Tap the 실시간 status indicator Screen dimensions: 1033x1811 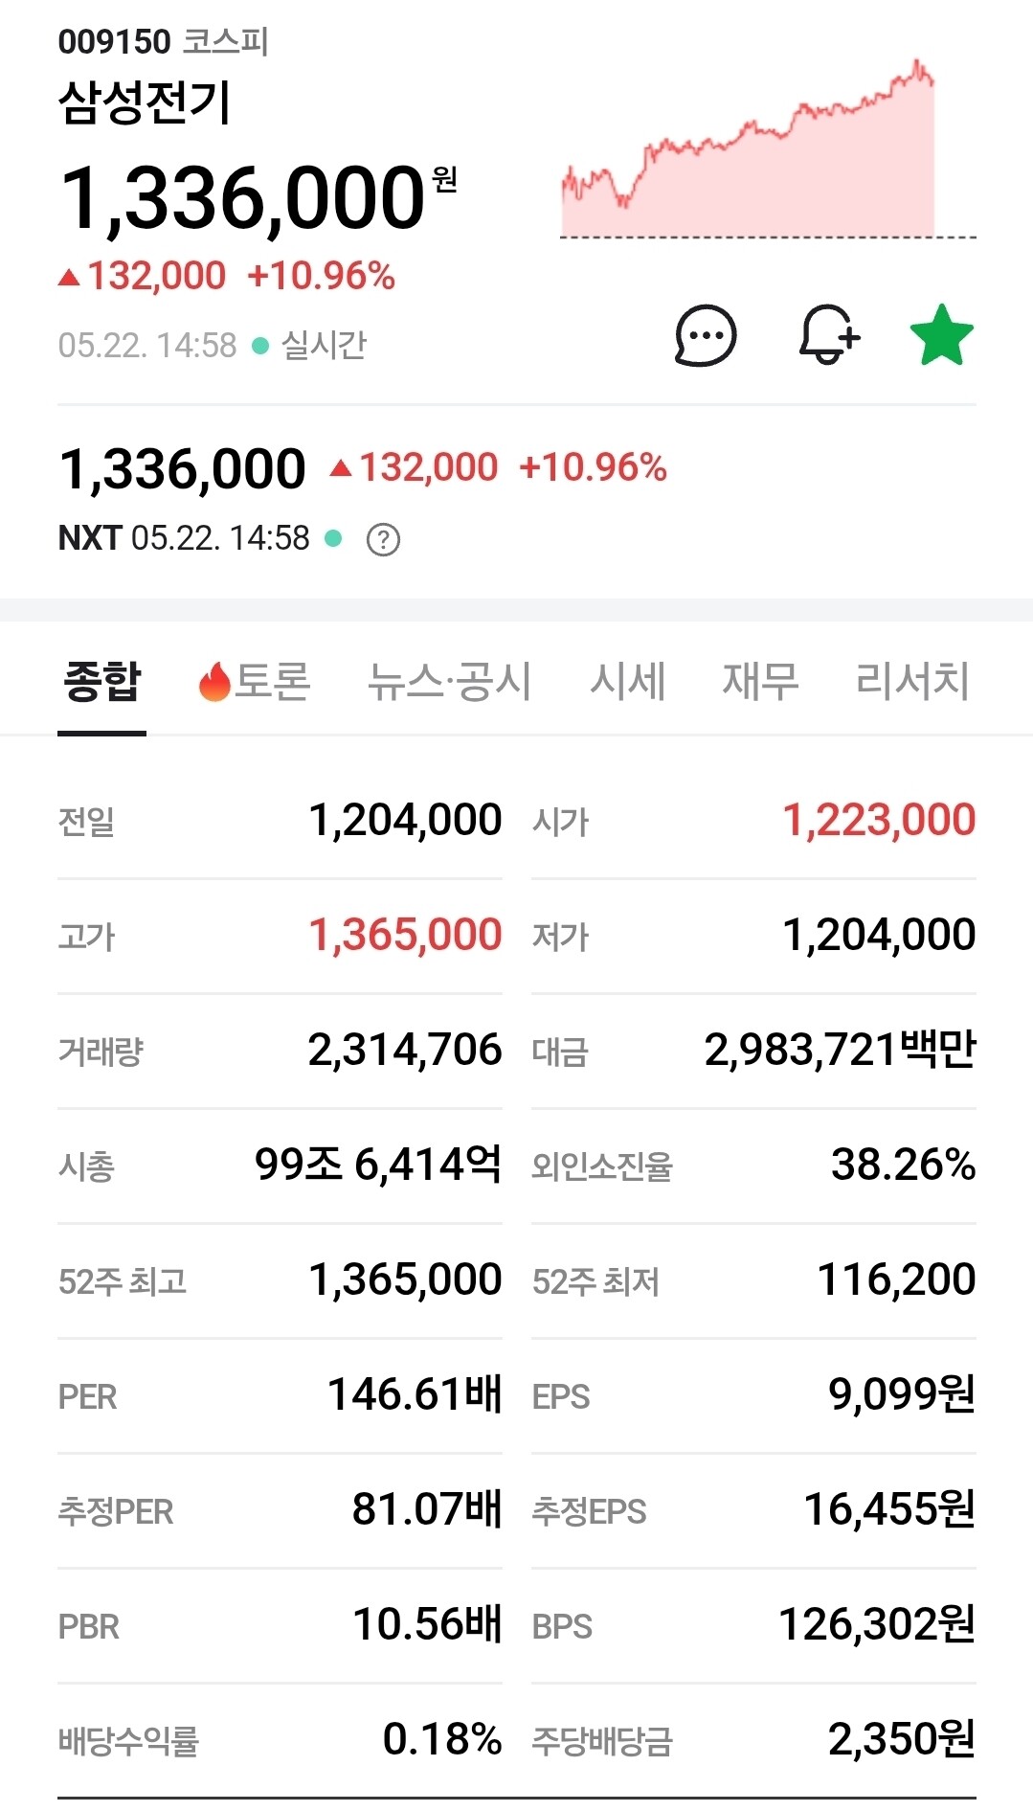click(x=309, y=345)
